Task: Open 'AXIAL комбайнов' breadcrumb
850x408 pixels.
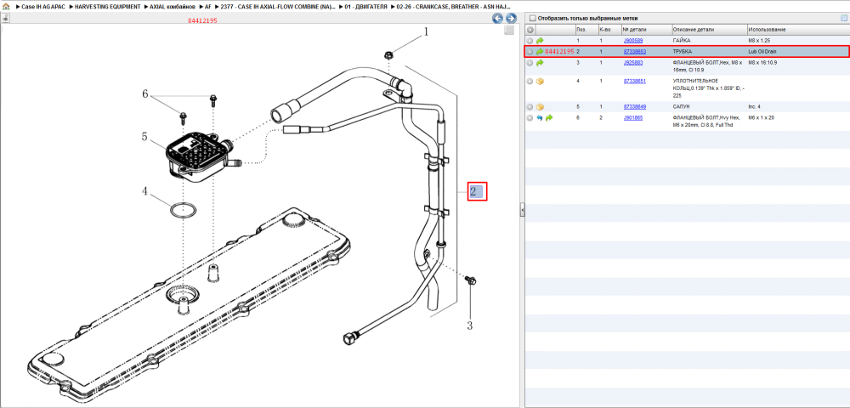Action: click(173, 7)
